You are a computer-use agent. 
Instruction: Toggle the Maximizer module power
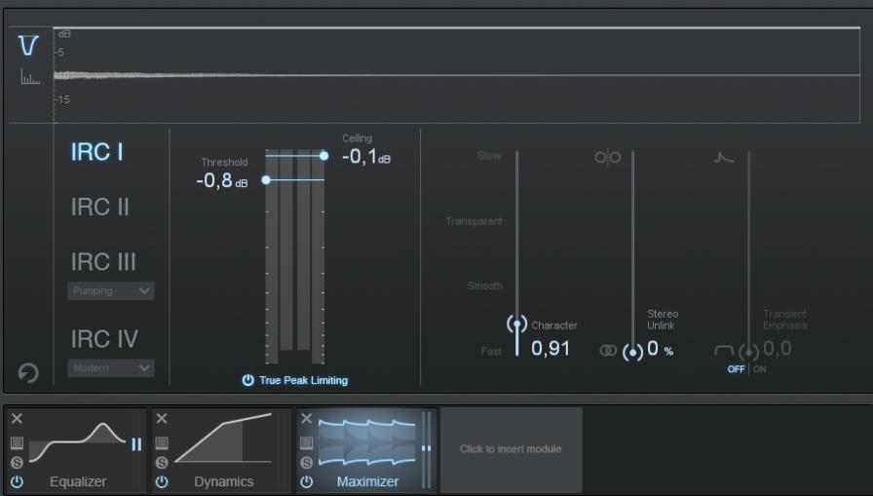click(x=306, y=481)
